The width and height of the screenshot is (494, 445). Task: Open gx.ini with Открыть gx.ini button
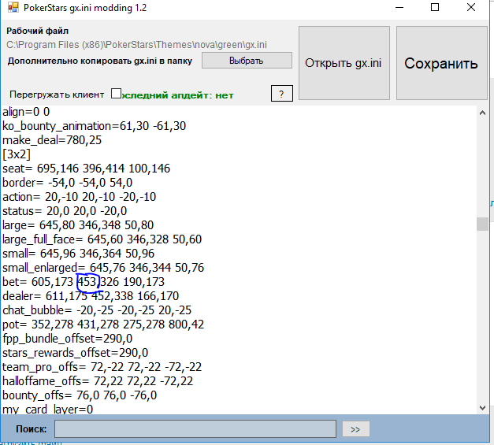344,63
